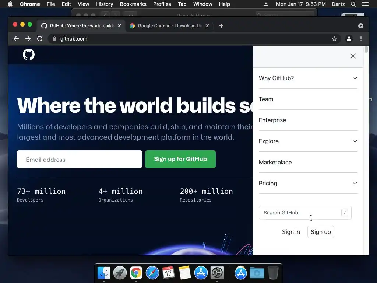The image size is (377, 283).
Task: Click the Sign up button
Action: pyautogui.click(x=321, y=232)
